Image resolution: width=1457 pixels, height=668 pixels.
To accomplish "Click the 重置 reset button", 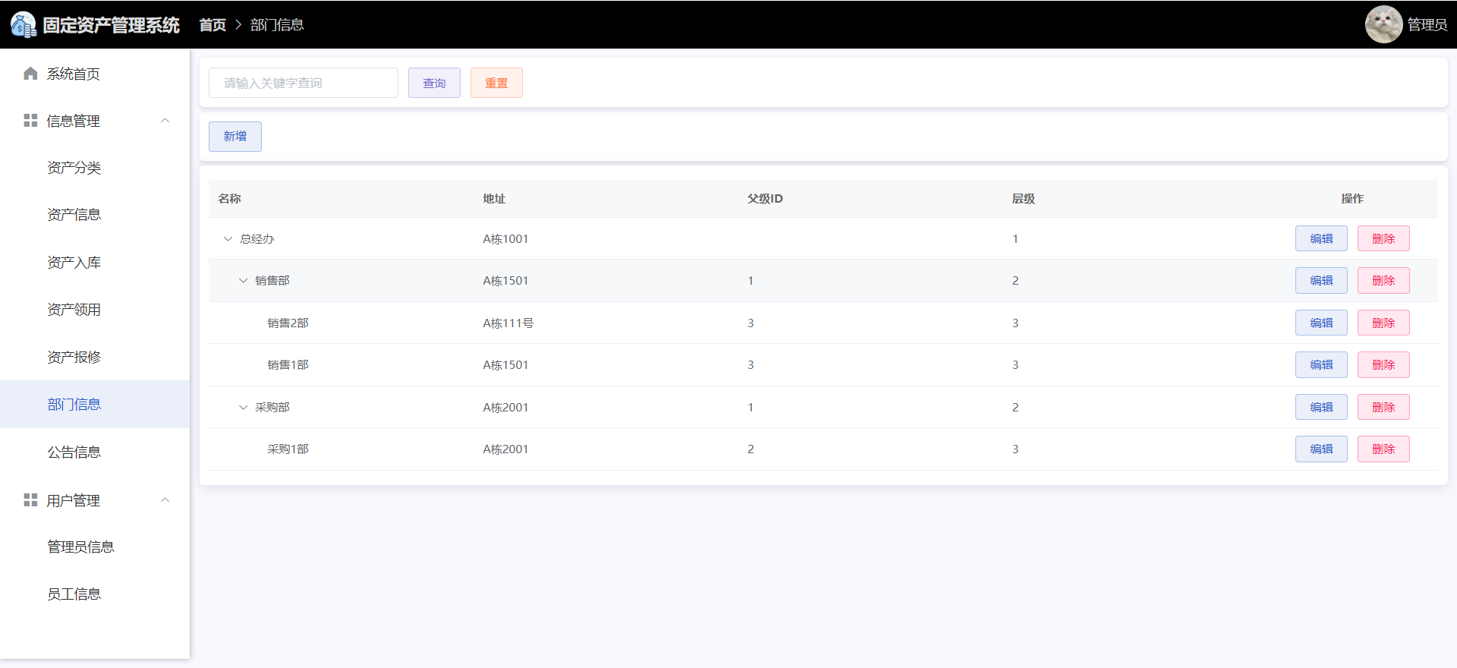I will [496, 83].
